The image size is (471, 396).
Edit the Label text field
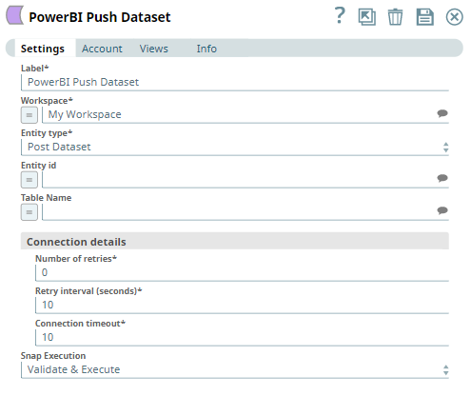coord(235,83)
